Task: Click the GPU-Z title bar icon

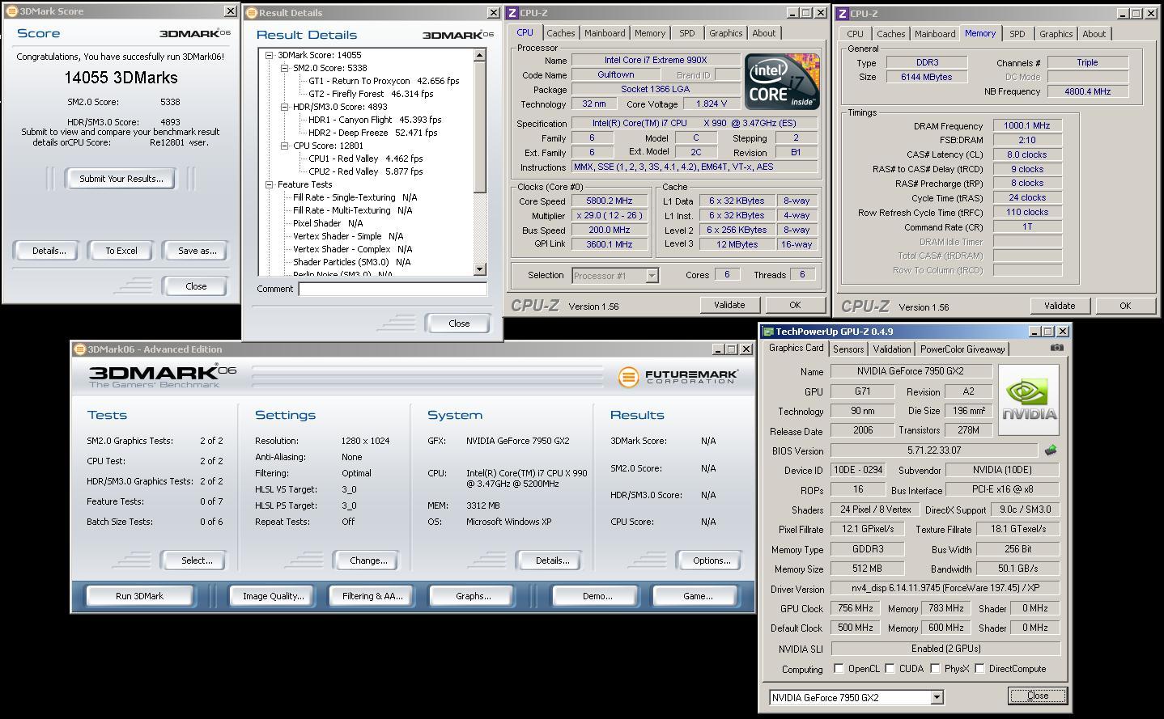Action: click(768, 332)
